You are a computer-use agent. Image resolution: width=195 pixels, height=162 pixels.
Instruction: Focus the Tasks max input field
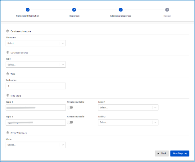[36, 86]
